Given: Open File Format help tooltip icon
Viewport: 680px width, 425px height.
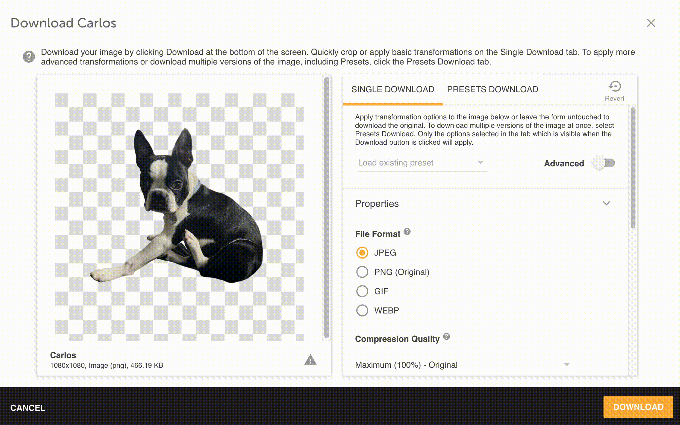Looking at the screenshot, I should 407,231.
